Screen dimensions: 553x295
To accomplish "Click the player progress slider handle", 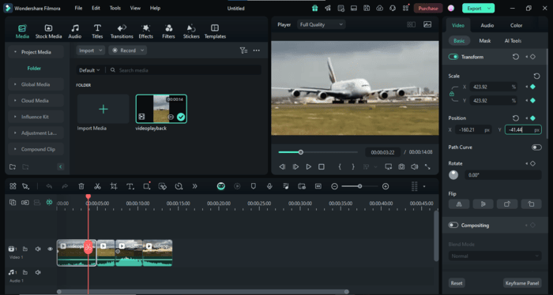I will pyautogui.click(x=301, y=152).
